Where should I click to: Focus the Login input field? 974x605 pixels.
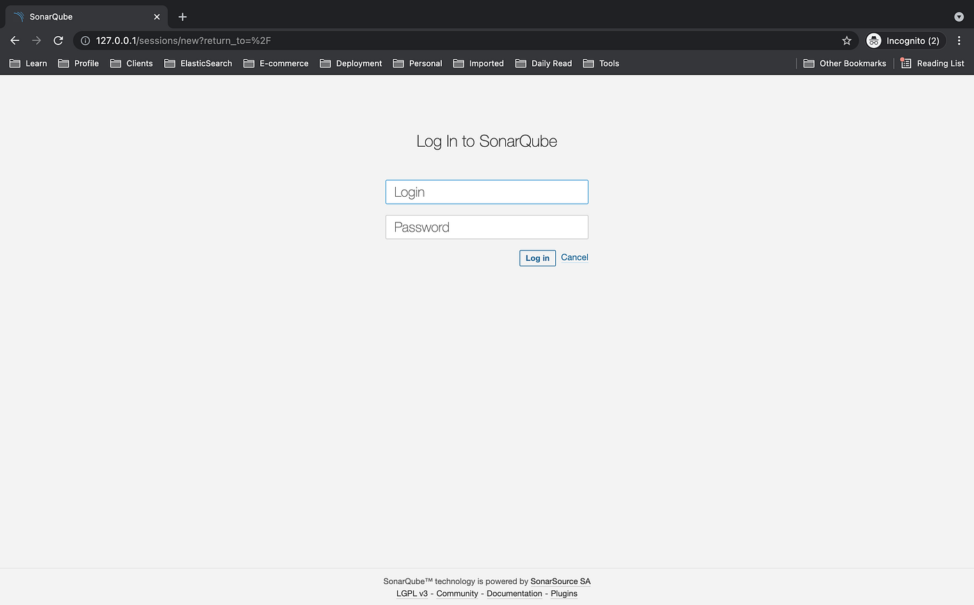pos(487,192)
